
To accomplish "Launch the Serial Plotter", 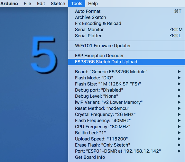I will point(126,36).
